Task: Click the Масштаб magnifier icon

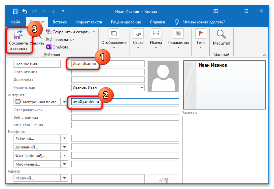Action: pyautogui.click(x=221, y=34)
